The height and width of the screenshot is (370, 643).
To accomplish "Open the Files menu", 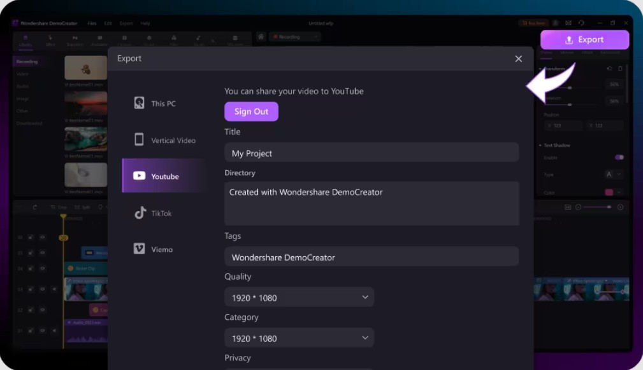I will (92, 24).
